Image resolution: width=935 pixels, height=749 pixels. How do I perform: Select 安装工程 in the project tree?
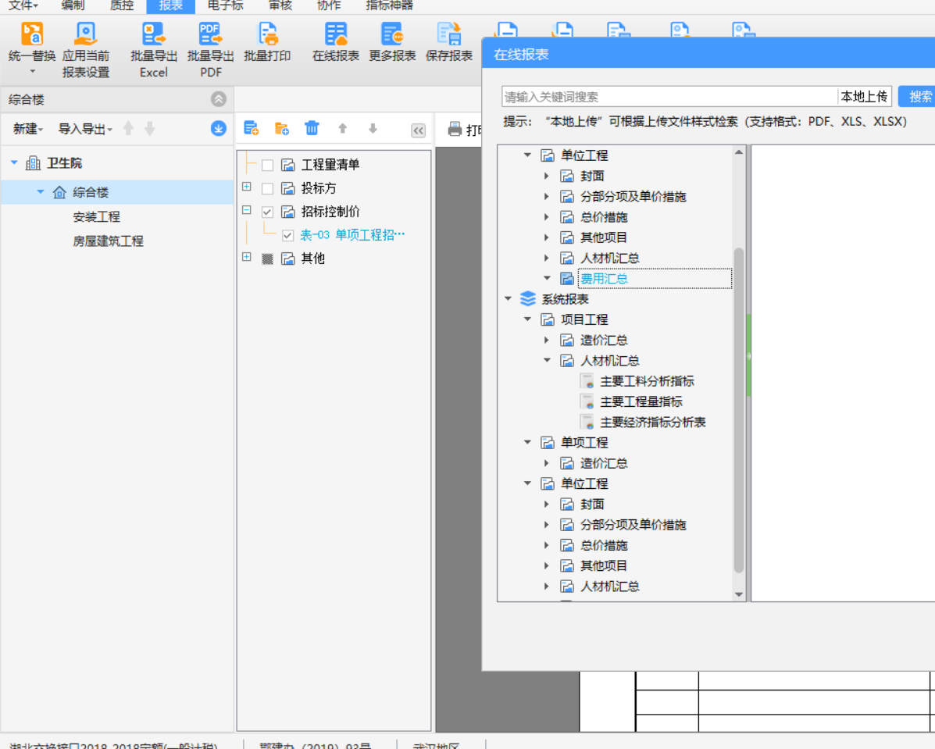(97, 216)
